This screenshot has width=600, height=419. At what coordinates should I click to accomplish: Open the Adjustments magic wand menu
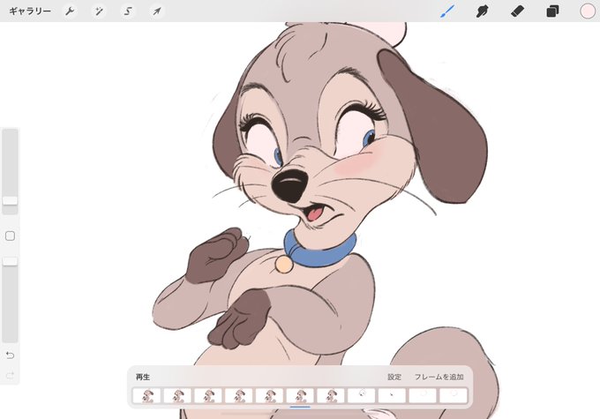99,11
